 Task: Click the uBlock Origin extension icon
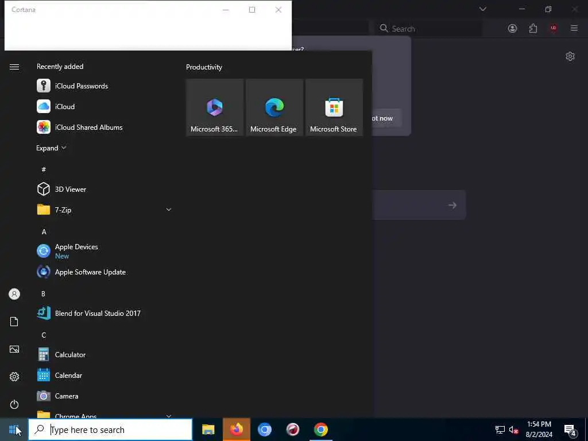coord(553,28)
